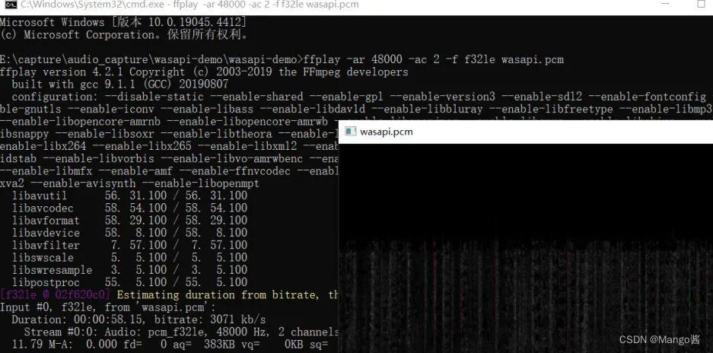Click the '11.79 M-A:' playback status

(x=42, y=345)
